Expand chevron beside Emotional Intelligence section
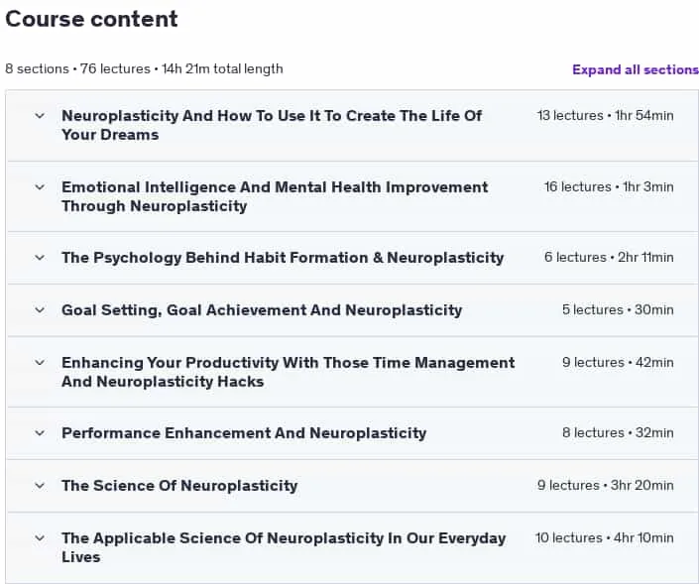The image size is (699, 584). point(40,187)
